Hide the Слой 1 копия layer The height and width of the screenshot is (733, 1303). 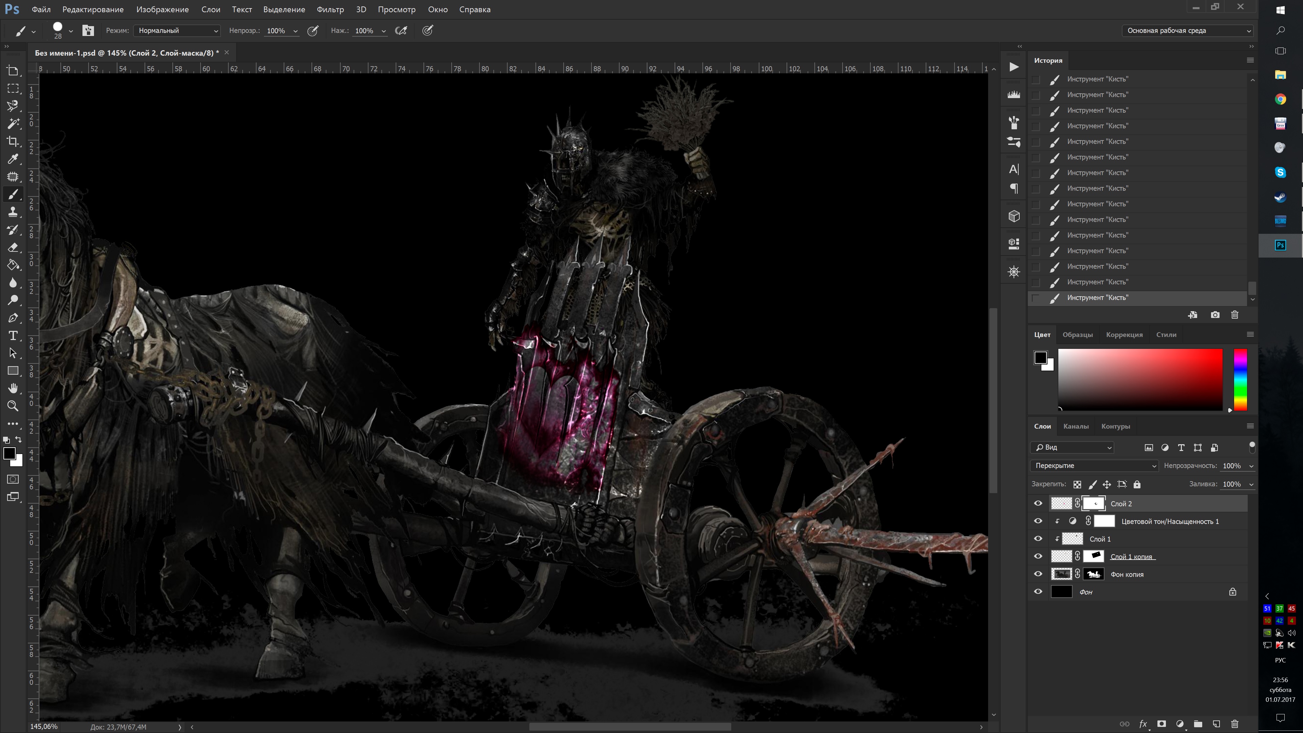click(x=1038, y=557)
